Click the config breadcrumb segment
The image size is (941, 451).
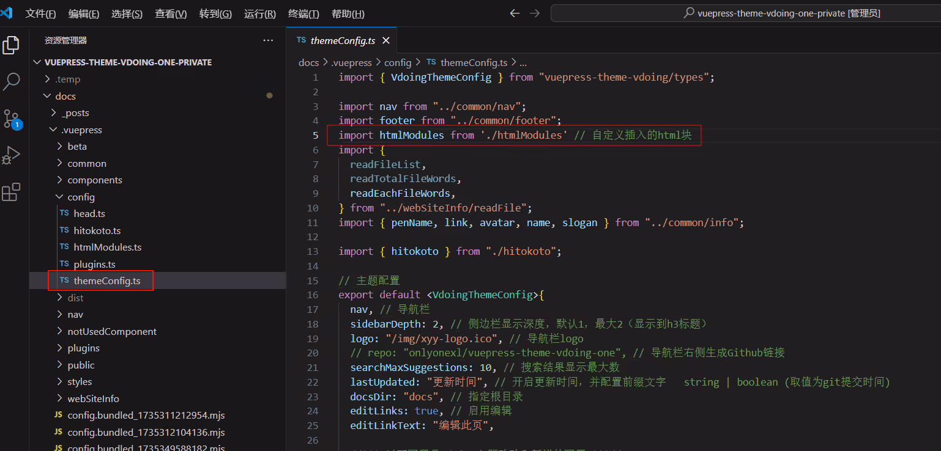[398, 62]
